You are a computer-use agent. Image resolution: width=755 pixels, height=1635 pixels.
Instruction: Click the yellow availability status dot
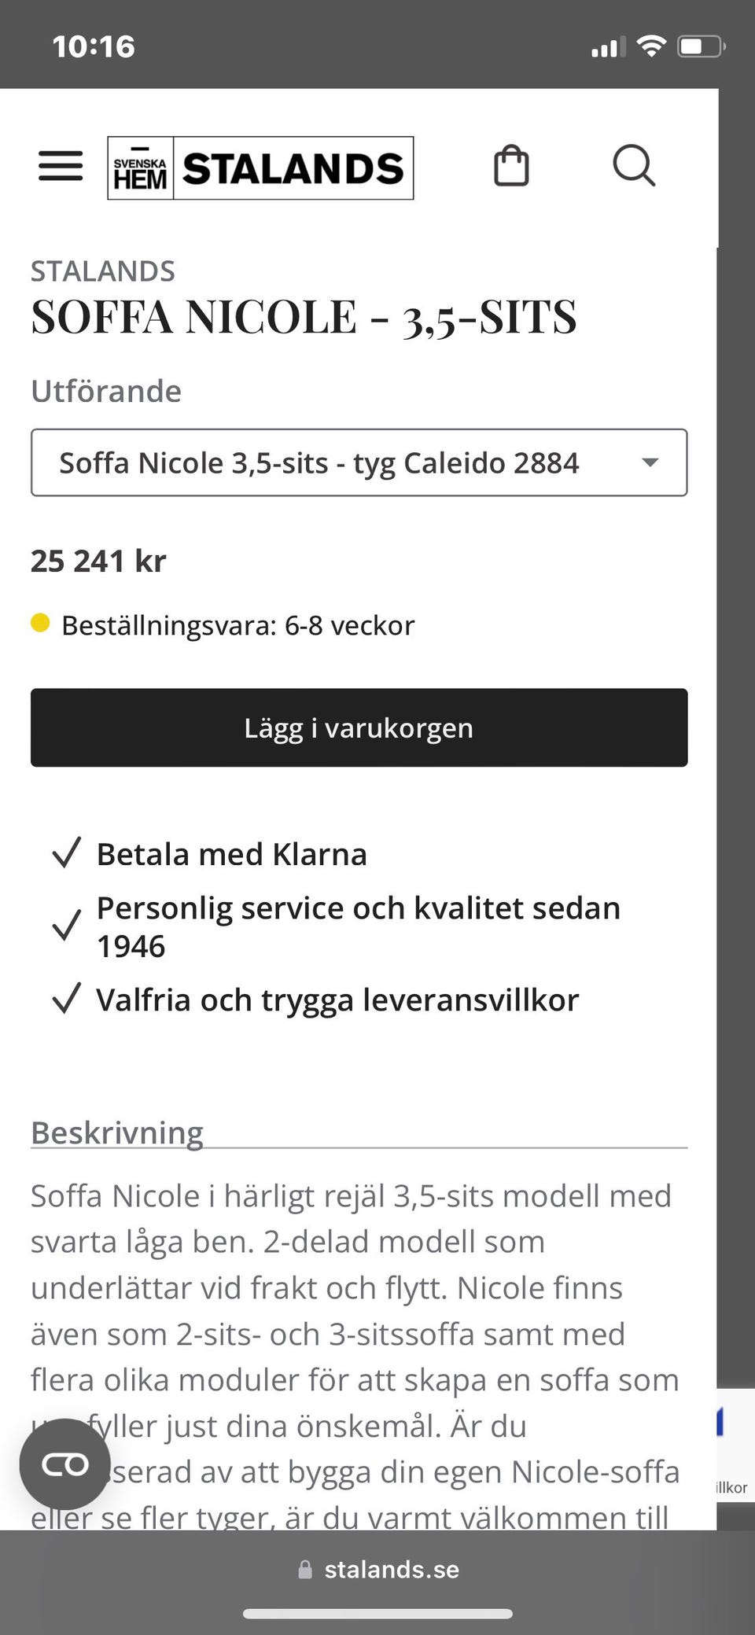click(x=40, y=624)
